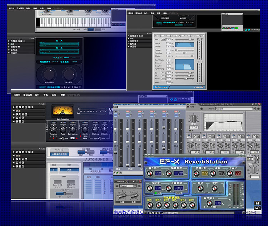
Task: Click the 频带宽度 knob in ReverbStation
Action: click(x=169, y=173)
